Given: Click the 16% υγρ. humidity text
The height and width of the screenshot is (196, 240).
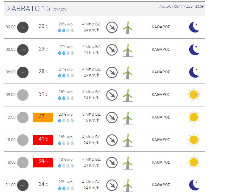Looking at the screenshot, I should 66,137.
